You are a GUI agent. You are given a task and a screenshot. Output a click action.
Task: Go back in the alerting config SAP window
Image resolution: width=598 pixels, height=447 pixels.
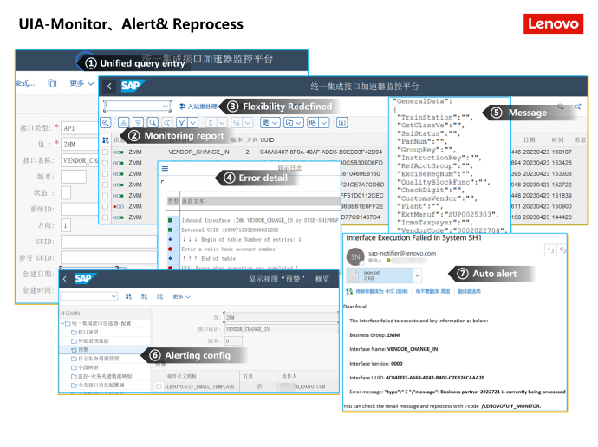(65, 279)
